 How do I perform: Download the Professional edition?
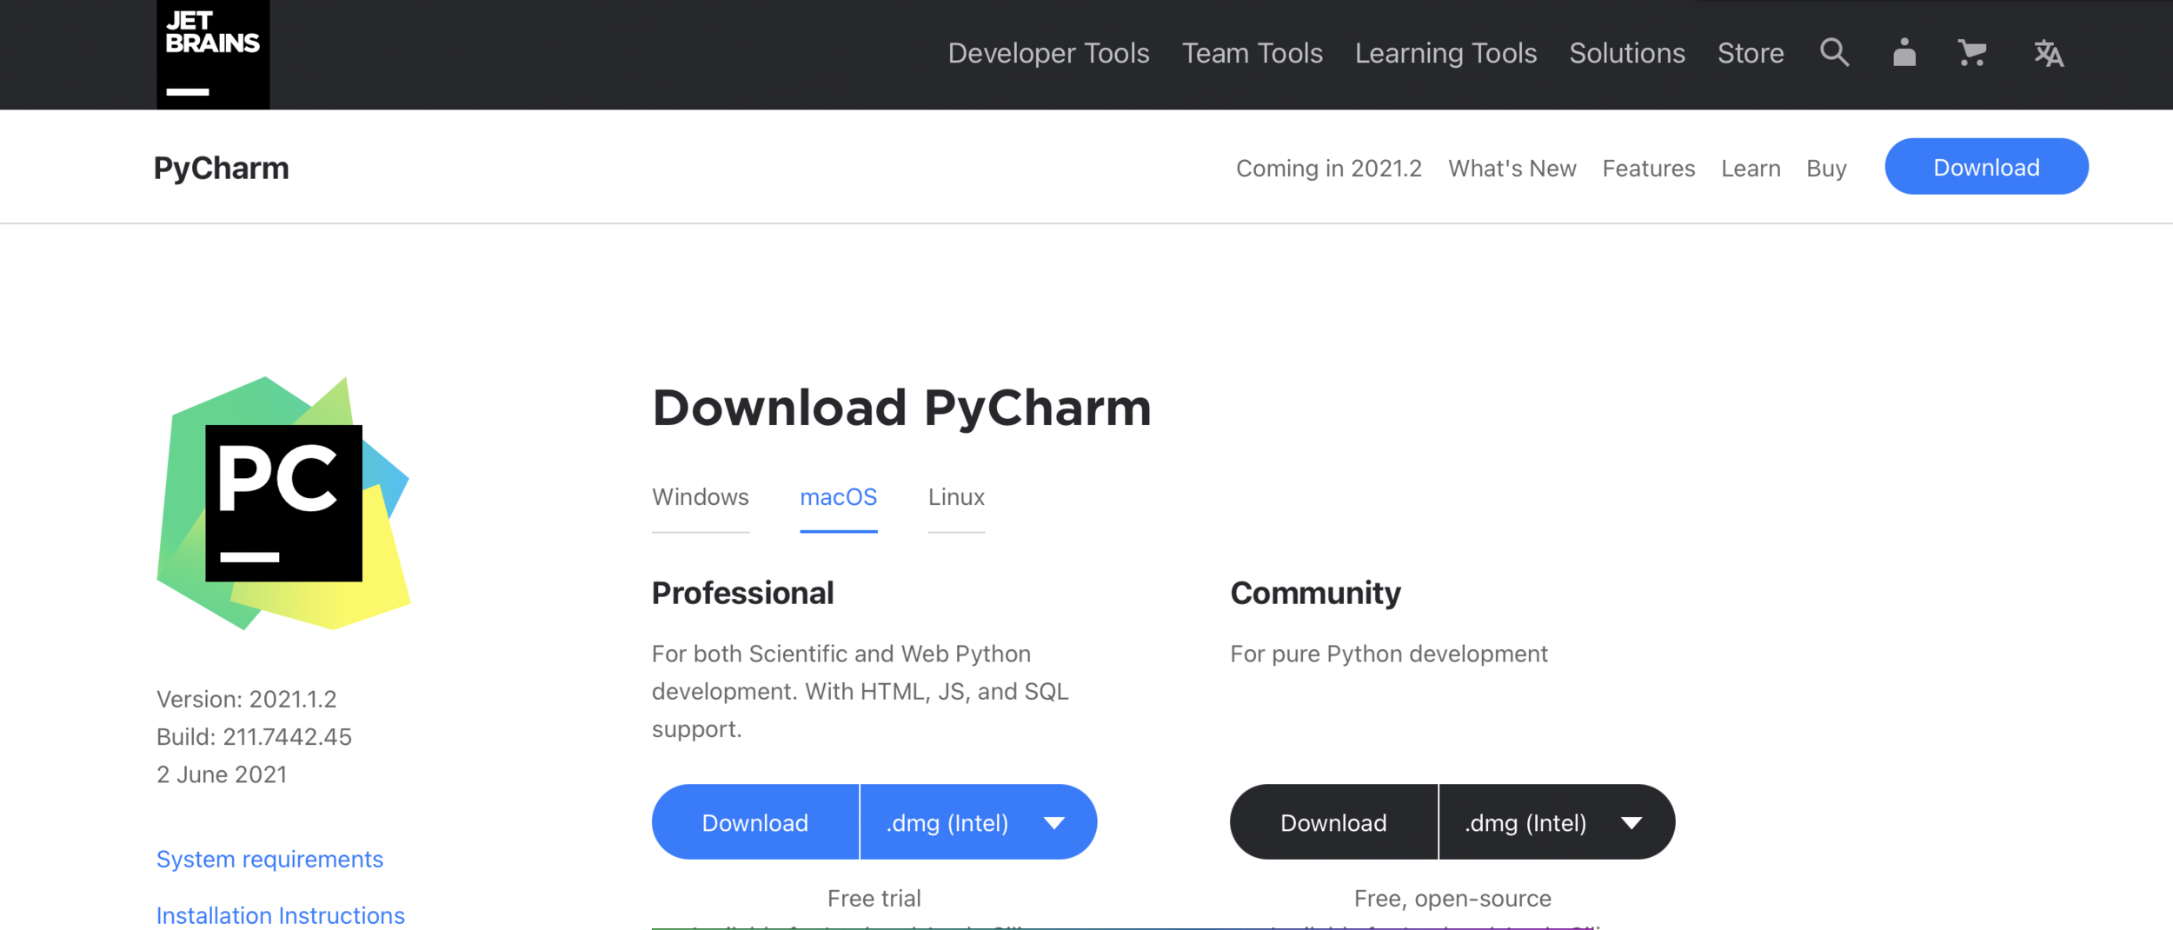point(754,822)
